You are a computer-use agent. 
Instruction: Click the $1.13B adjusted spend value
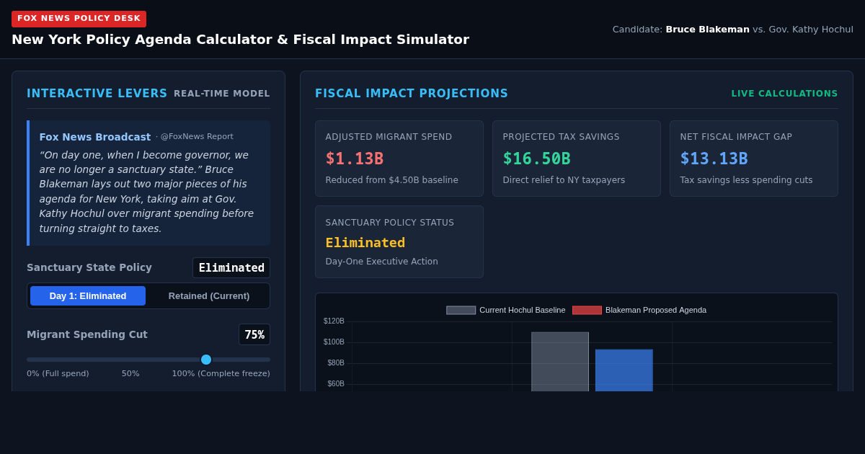pos(355,159)
